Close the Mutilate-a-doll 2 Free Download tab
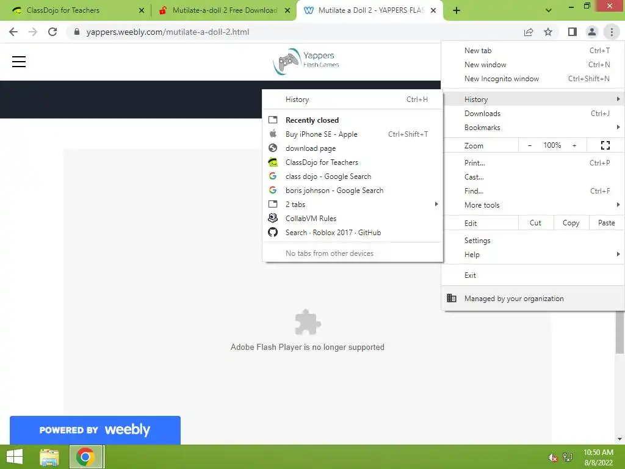 point(287,10)
